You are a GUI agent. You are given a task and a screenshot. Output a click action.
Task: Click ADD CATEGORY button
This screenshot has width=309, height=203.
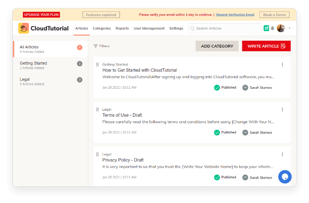[217, 46]
